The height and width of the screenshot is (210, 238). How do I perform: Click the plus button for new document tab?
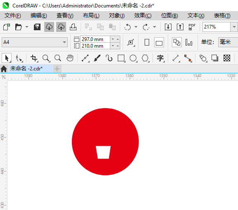pos(57,69)
